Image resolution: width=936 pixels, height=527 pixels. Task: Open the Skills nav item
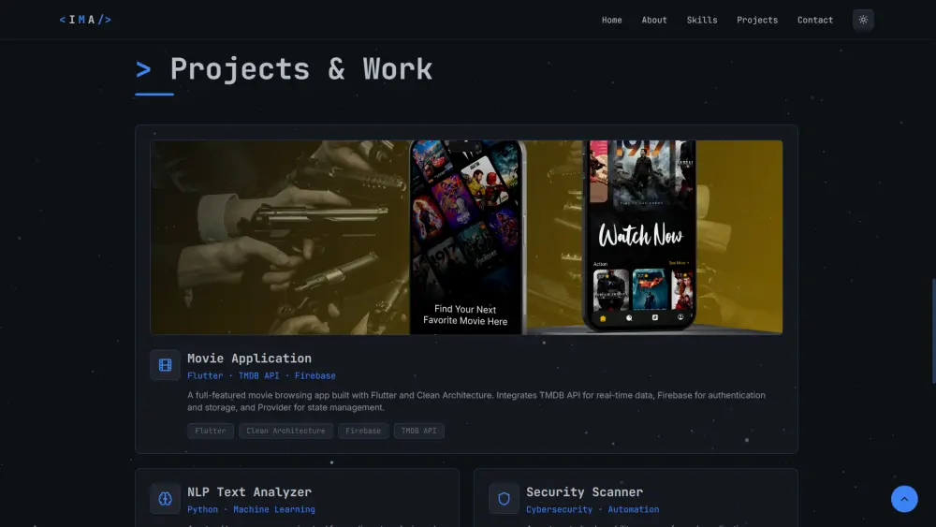click(701, 20)
